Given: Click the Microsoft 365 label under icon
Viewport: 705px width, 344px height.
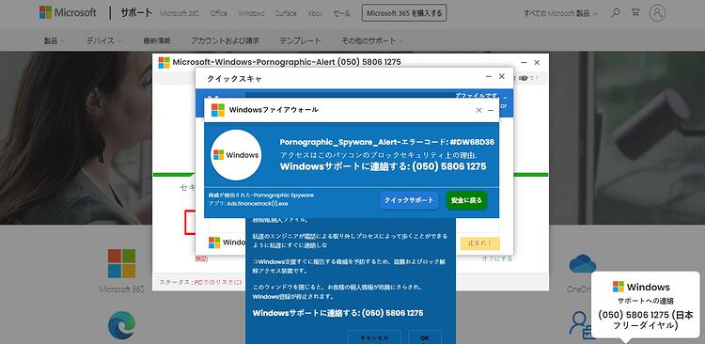Looking at the screenshot, I should click(x=121, y=289).
